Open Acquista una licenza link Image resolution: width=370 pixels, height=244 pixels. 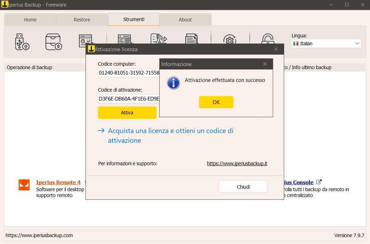click(x=171, y=135)
